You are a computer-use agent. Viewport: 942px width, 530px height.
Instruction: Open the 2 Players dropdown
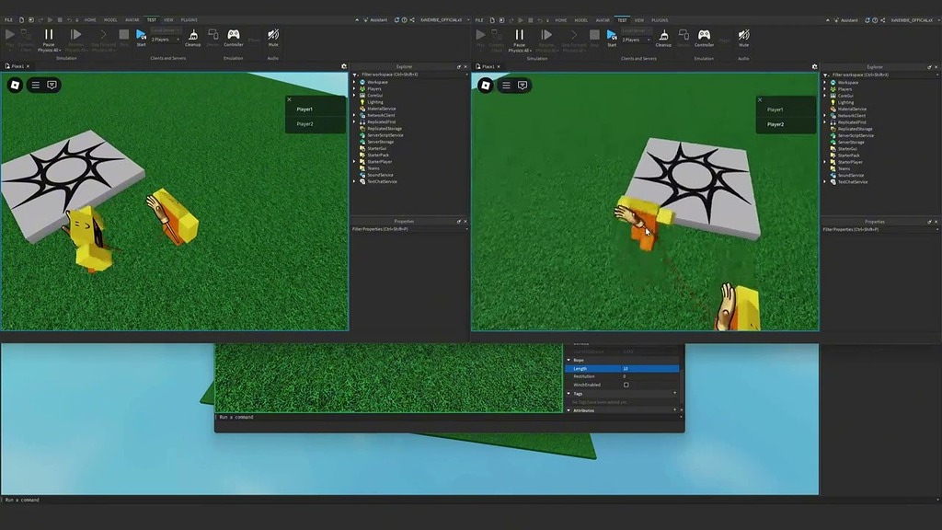coord(166,40)
